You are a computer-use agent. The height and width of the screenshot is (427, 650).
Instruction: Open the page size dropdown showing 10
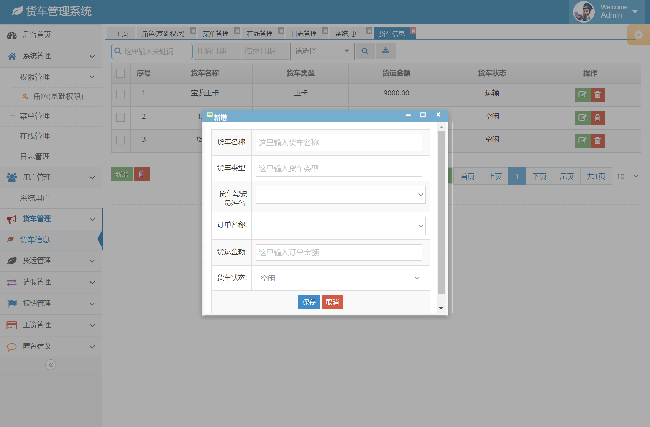(x=626, y=176)
